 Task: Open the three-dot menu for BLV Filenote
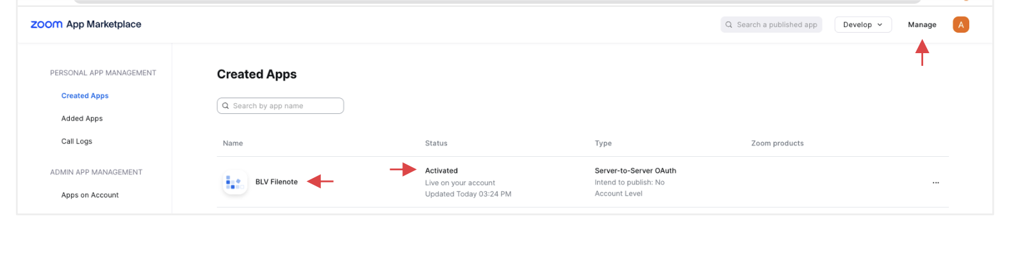click(935, 183)
